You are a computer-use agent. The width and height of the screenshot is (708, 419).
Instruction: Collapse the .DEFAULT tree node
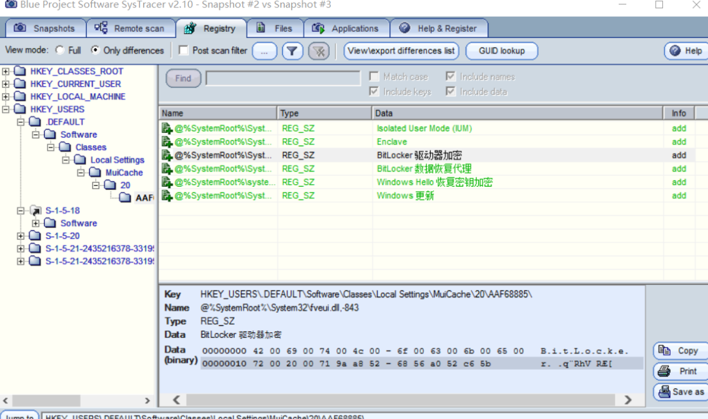pyautogui.click(x=21, y=122)
